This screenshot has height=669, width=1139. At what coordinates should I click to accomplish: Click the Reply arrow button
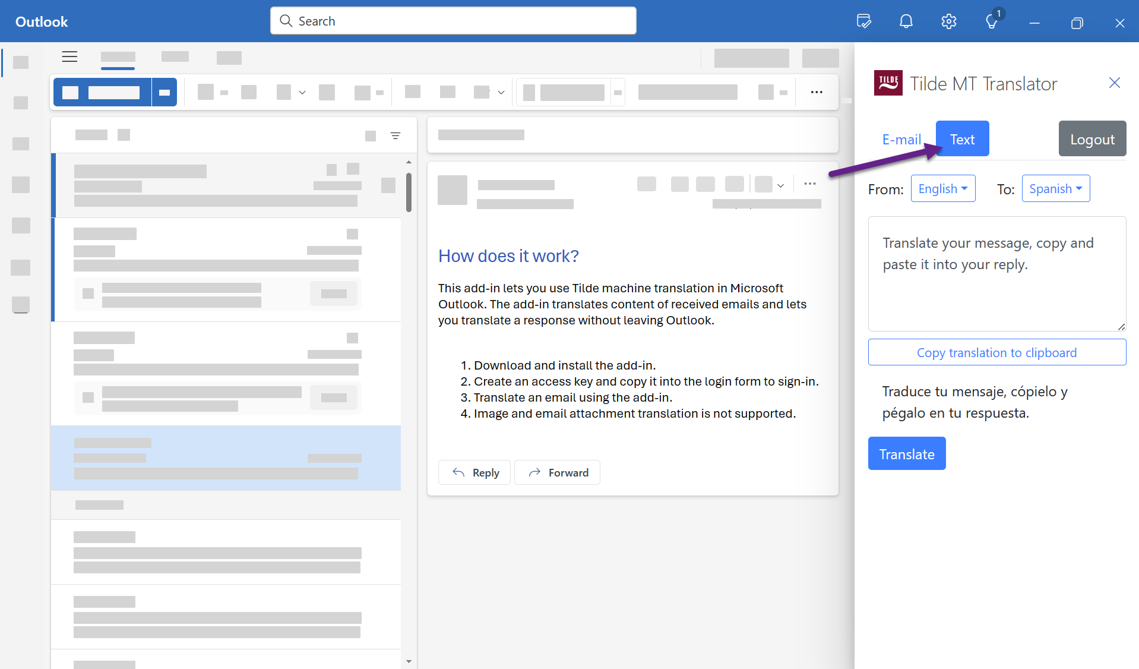click(474, 472)
